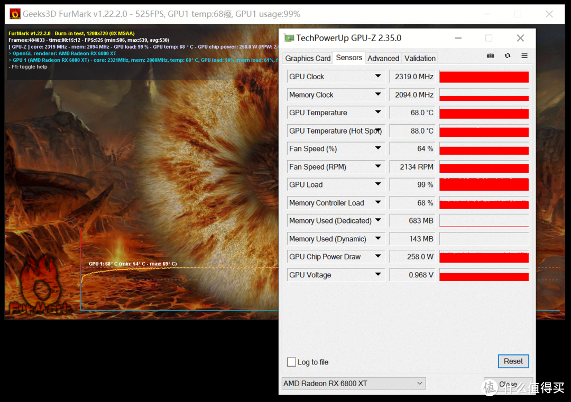
Task: Open the Memory Used (Dynamic) dropdown
Action: 378,238
